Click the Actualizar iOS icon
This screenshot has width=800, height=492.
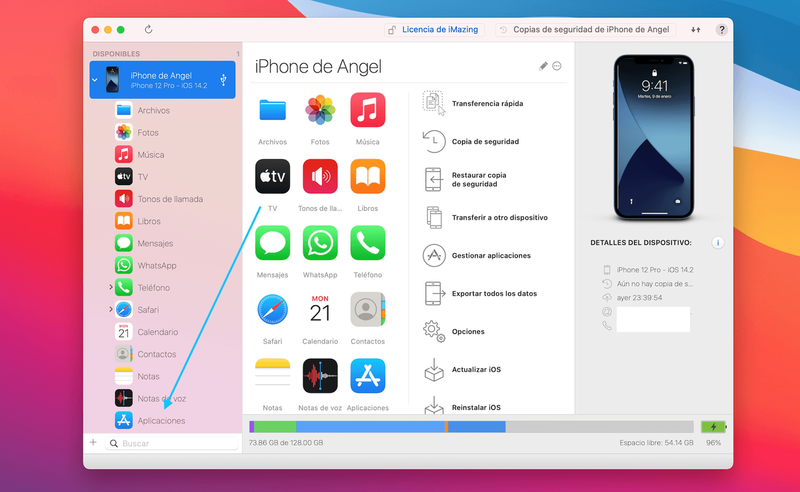click(x=434, y=369)
